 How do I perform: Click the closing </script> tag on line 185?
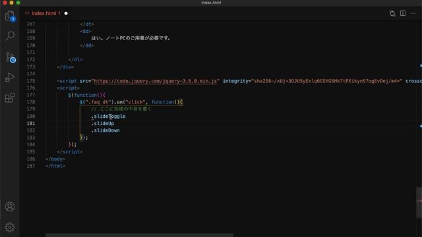[70, 151]
